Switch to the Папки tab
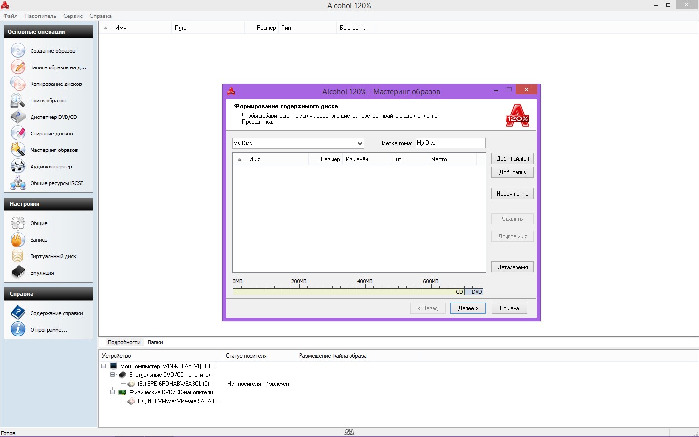This screenshot has height=437, width=699. pos(155,342)
